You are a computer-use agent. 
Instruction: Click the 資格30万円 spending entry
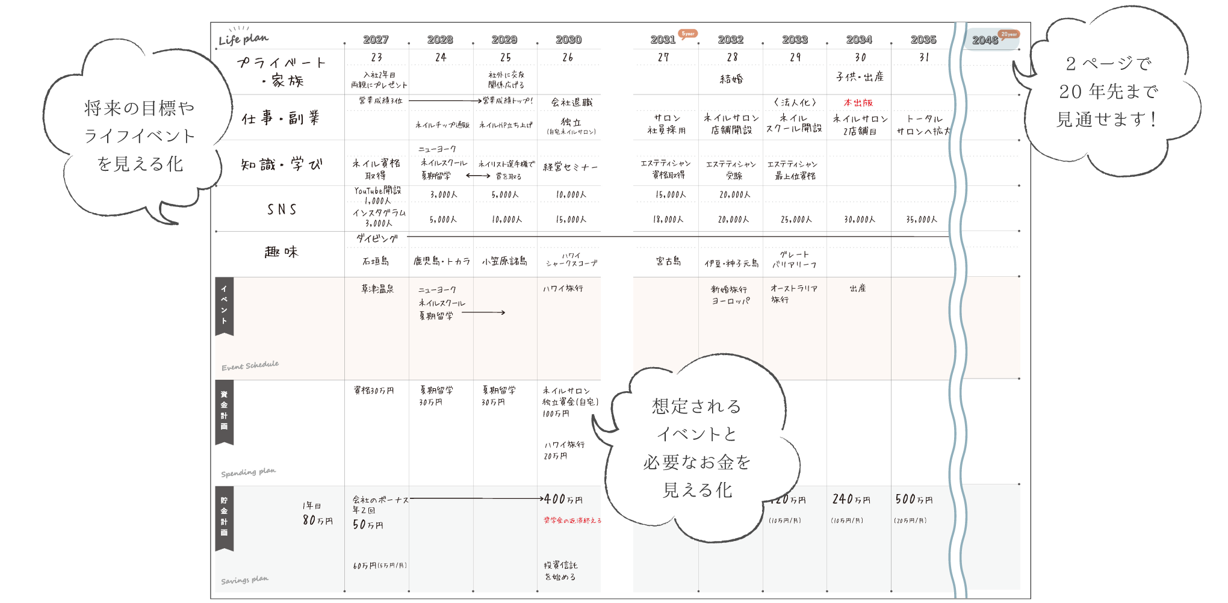click(373, 391)
